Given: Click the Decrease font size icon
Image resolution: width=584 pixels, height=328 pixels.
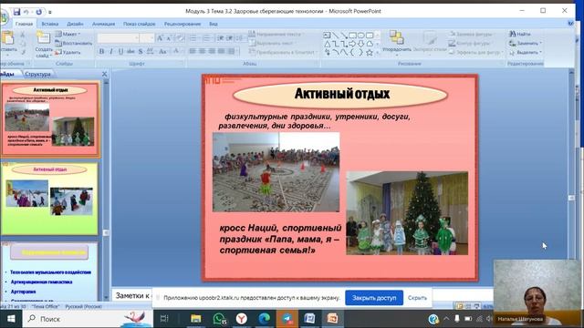Looking at the screenshot, I should pos(168,38).
